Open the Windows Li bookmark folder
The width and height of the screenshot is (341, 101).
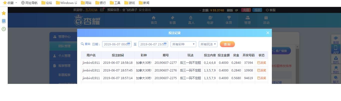(66, 3)
